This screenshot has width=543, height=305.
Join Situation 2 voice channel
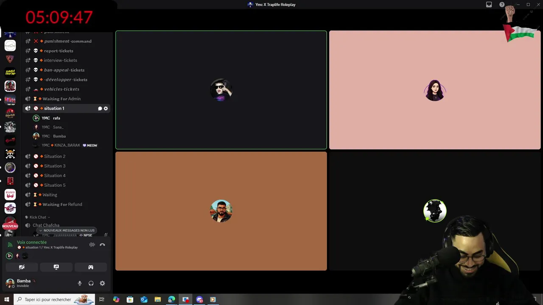click(x=67, y=156)
